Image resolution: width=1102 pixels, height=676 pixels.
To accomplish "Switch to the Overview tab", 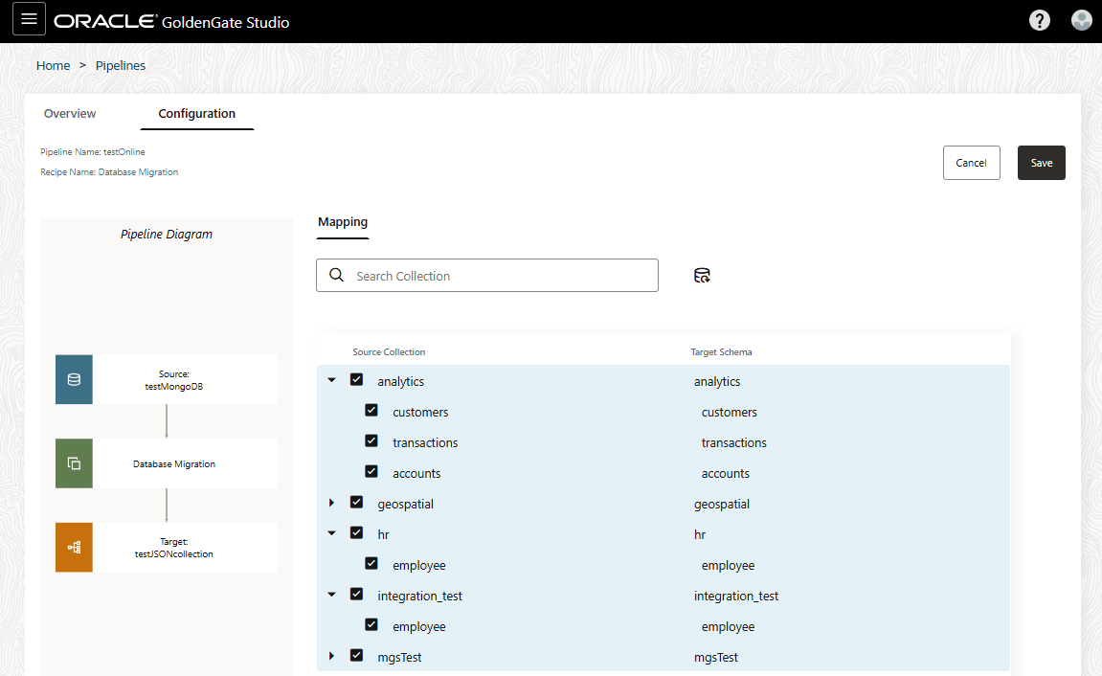I will click(69, 113).
